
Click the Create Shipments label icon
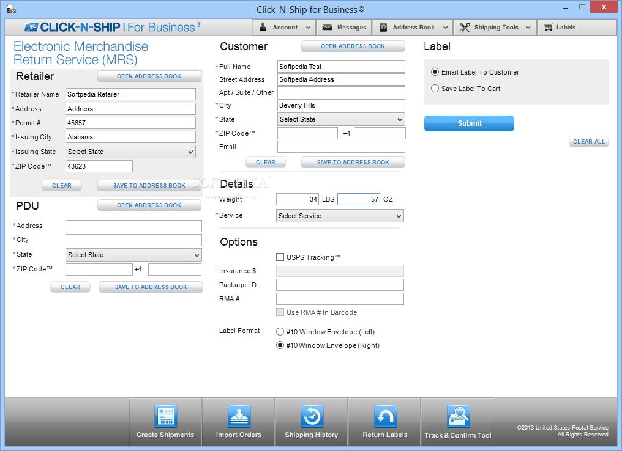pos(165,416)
